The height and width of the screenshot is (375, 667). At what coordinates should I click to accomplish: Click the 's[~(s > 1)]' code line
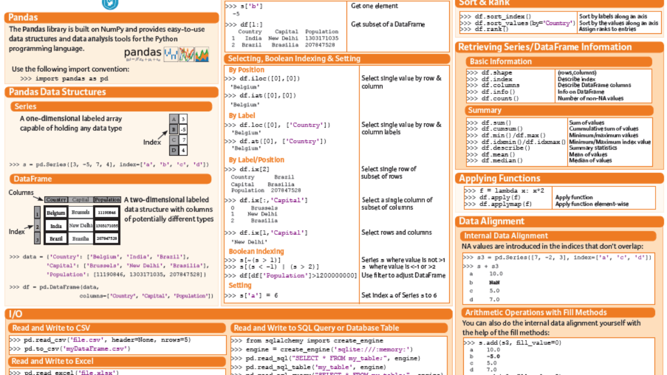click(x=253, y=260)
